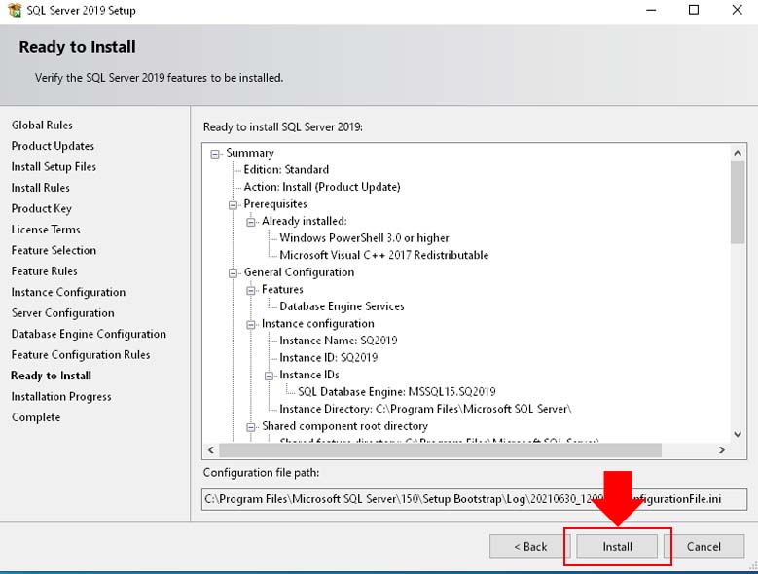Viewport: 758px width, 574px height.
Task: Select 'Action: Install (Product Update)' row
Action: click(322, 187)
